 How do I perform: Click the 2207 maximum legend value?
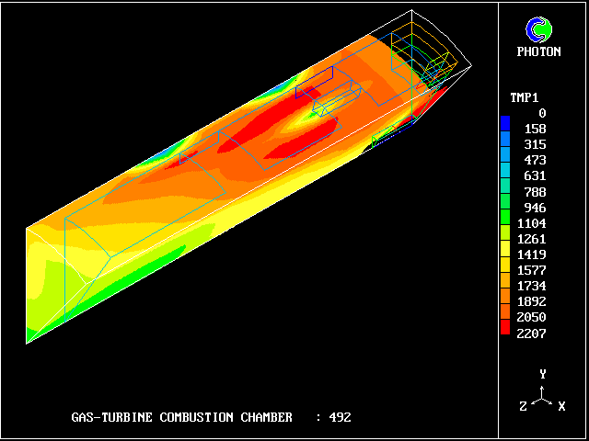pos(531,333)
